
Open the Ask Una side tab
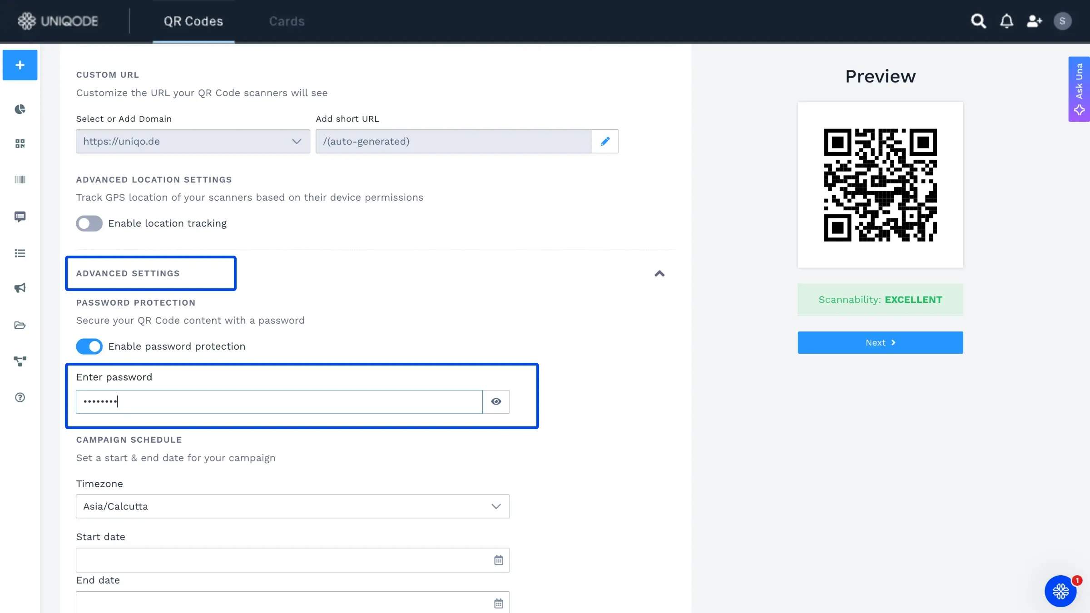click(x=1079, y=89)
